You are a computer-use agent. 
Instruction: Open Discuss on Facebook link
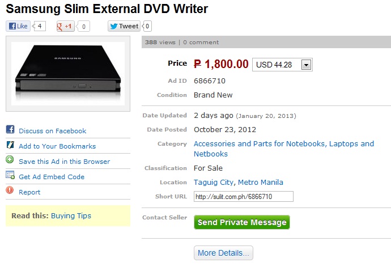tap(52, 131)
